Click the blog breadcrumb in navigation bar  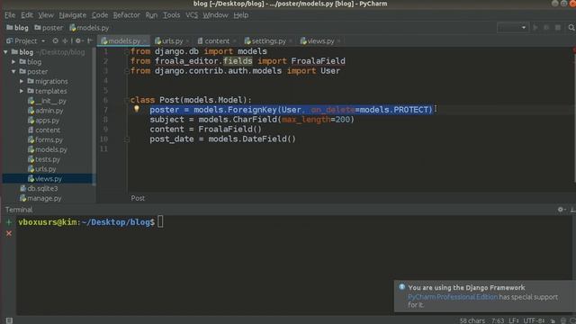tap(17, 28)
